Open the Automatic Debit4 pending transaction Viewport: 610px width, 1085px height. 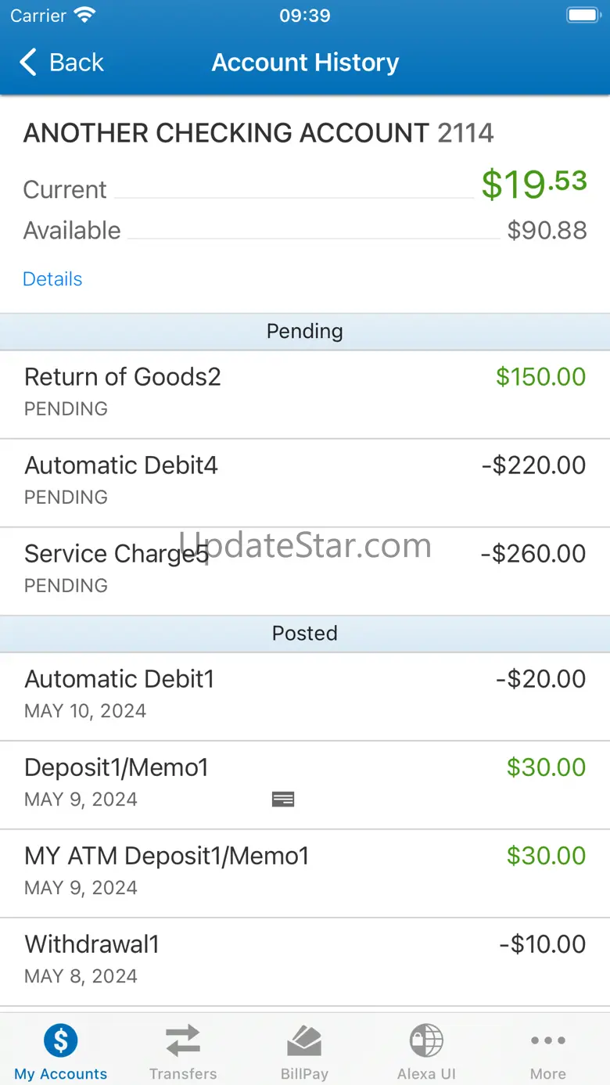305,482
